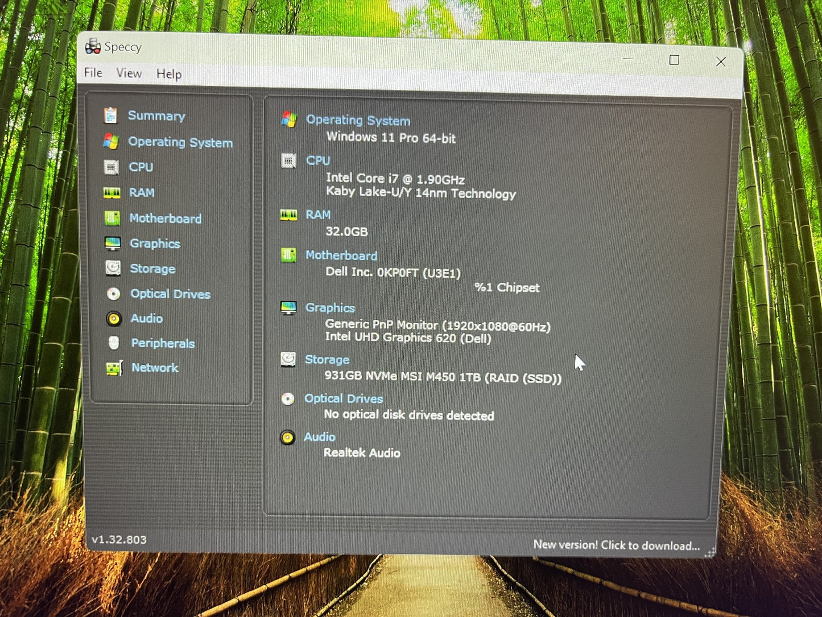Click the Graphics monitor icon in summary panel
The width and height of the screenshot is (822, 617).
point(288,308)
